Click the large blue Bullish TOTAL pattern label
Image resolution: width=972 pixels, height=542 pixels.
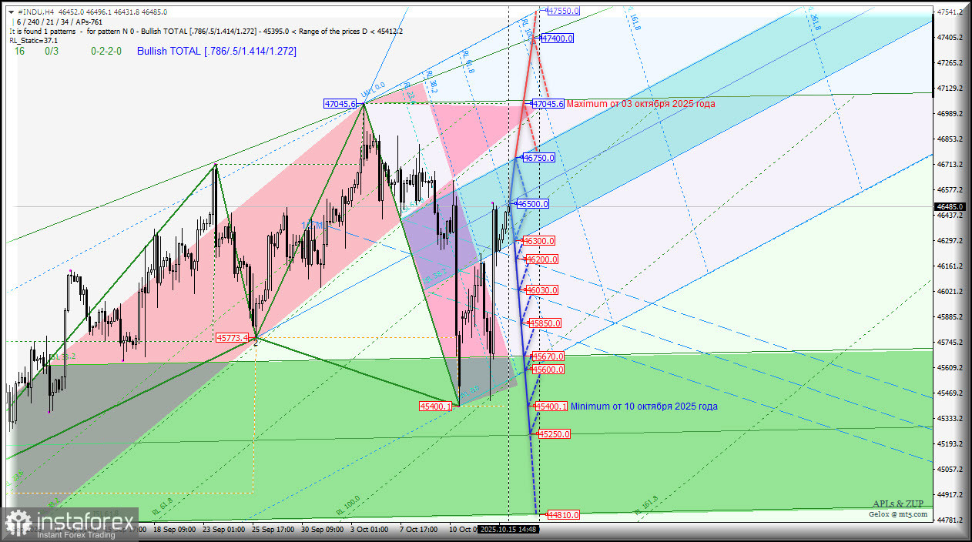point(216,51)
